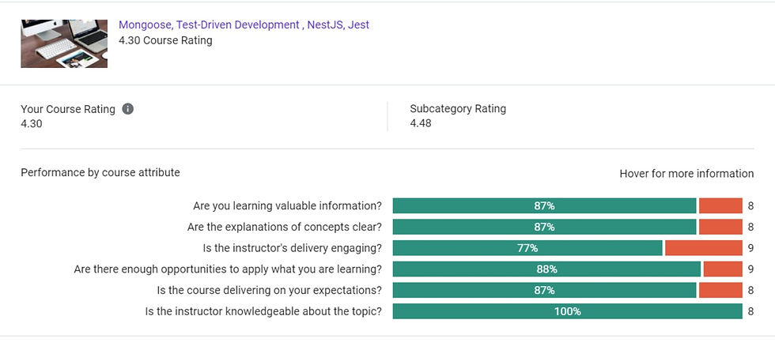Click the 100% instructor knowledgeable bar
This screenshot has width=775, height=346.
tap(567, 311)
